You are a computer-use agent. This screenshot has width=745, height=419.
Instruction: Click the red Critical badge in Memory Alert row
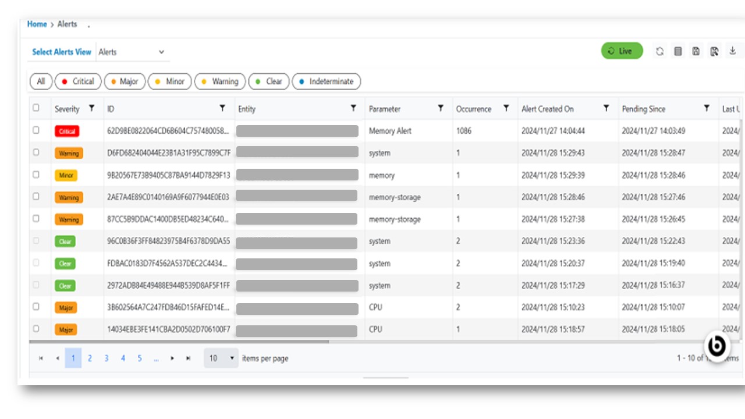coord(67,132)
